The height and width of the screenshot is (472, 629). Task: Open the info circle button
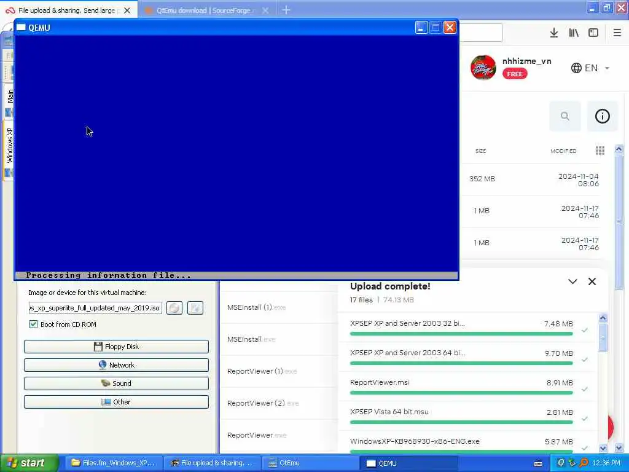click(602, 116)
